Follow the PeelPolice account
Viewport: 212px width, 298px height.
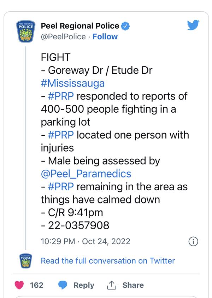(x=105, y=36)
